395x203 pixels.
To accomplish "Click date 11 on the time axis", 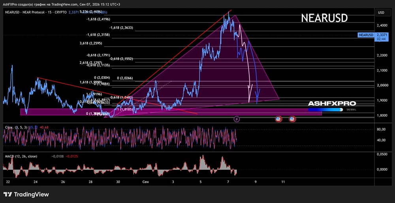I will [283, 182].
